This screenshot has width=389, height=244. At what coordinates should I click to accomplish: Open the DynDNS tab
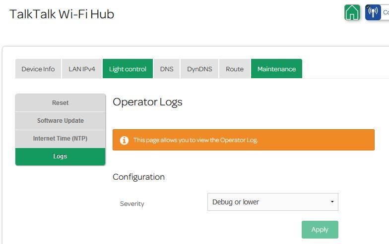pos(199,69)
